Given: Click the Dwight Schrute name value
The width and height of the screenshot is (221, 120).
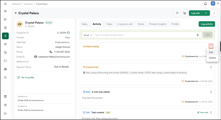Looking at the screenshot, I should 63,47.
